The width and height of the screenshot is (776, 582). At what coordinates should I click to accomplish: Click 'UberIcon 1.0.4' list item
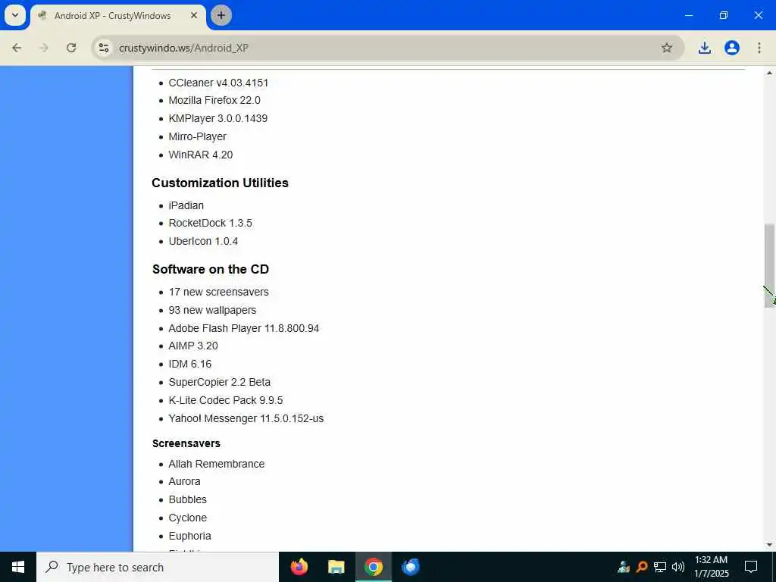[203, 242]
